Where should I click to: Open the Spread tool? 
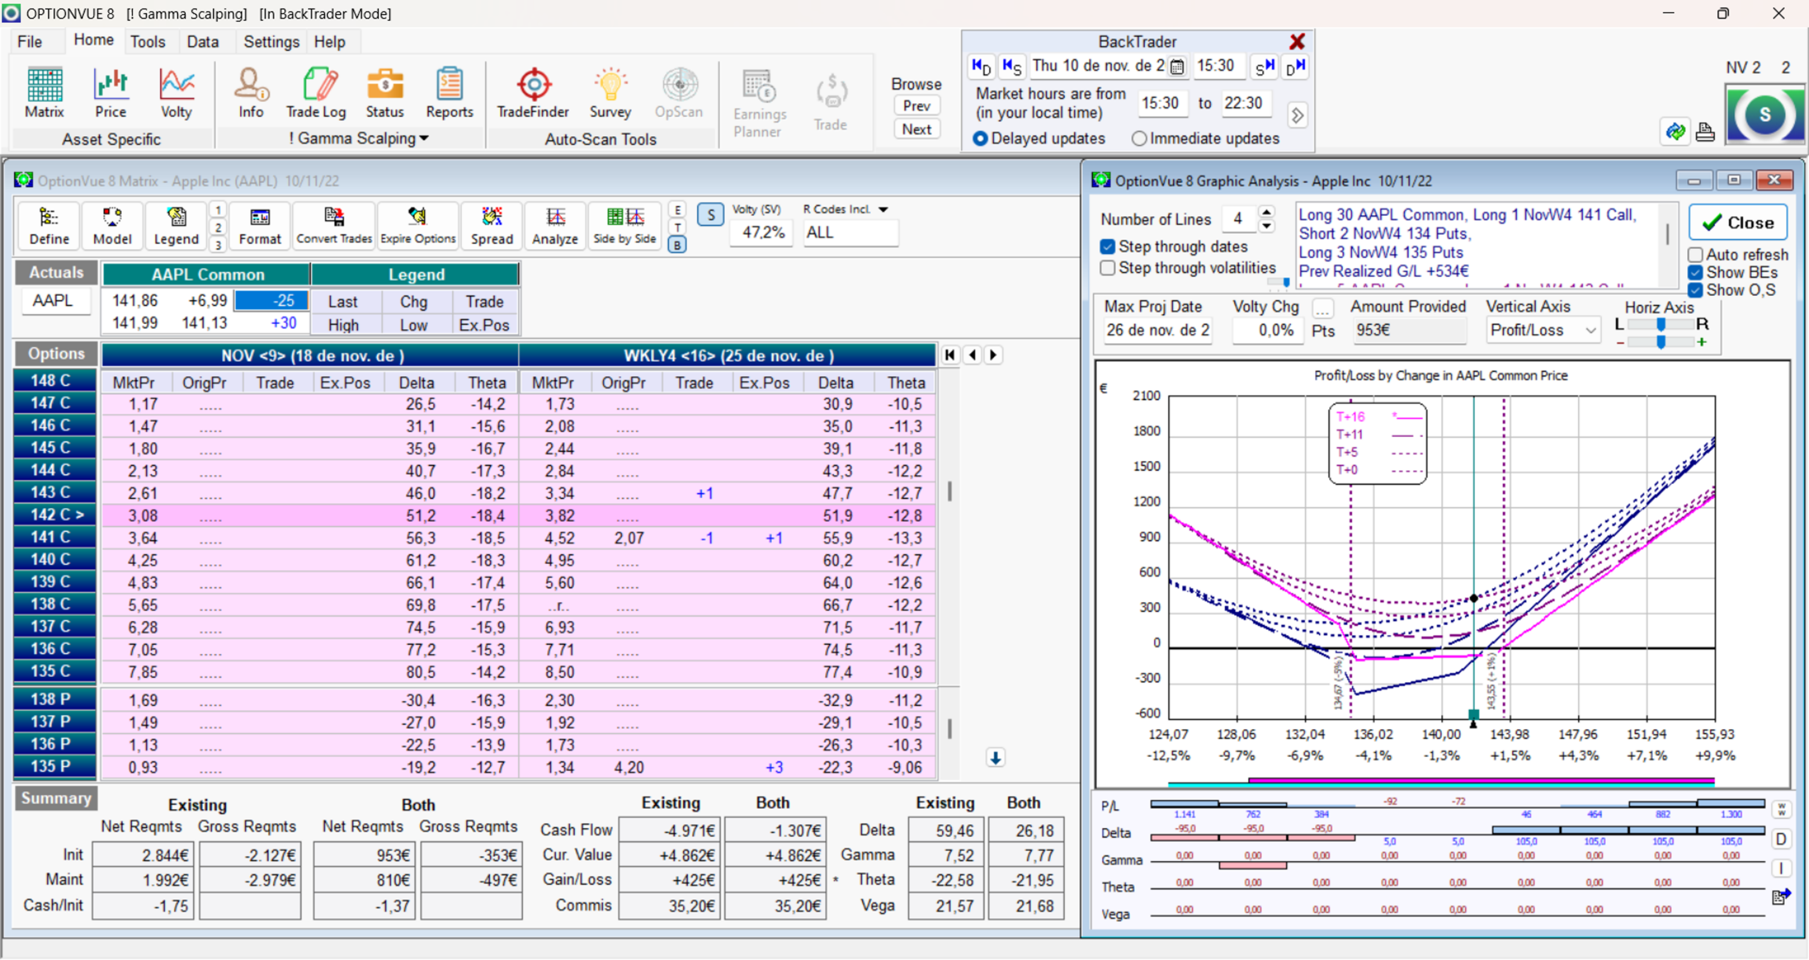[x=492, y=226]
